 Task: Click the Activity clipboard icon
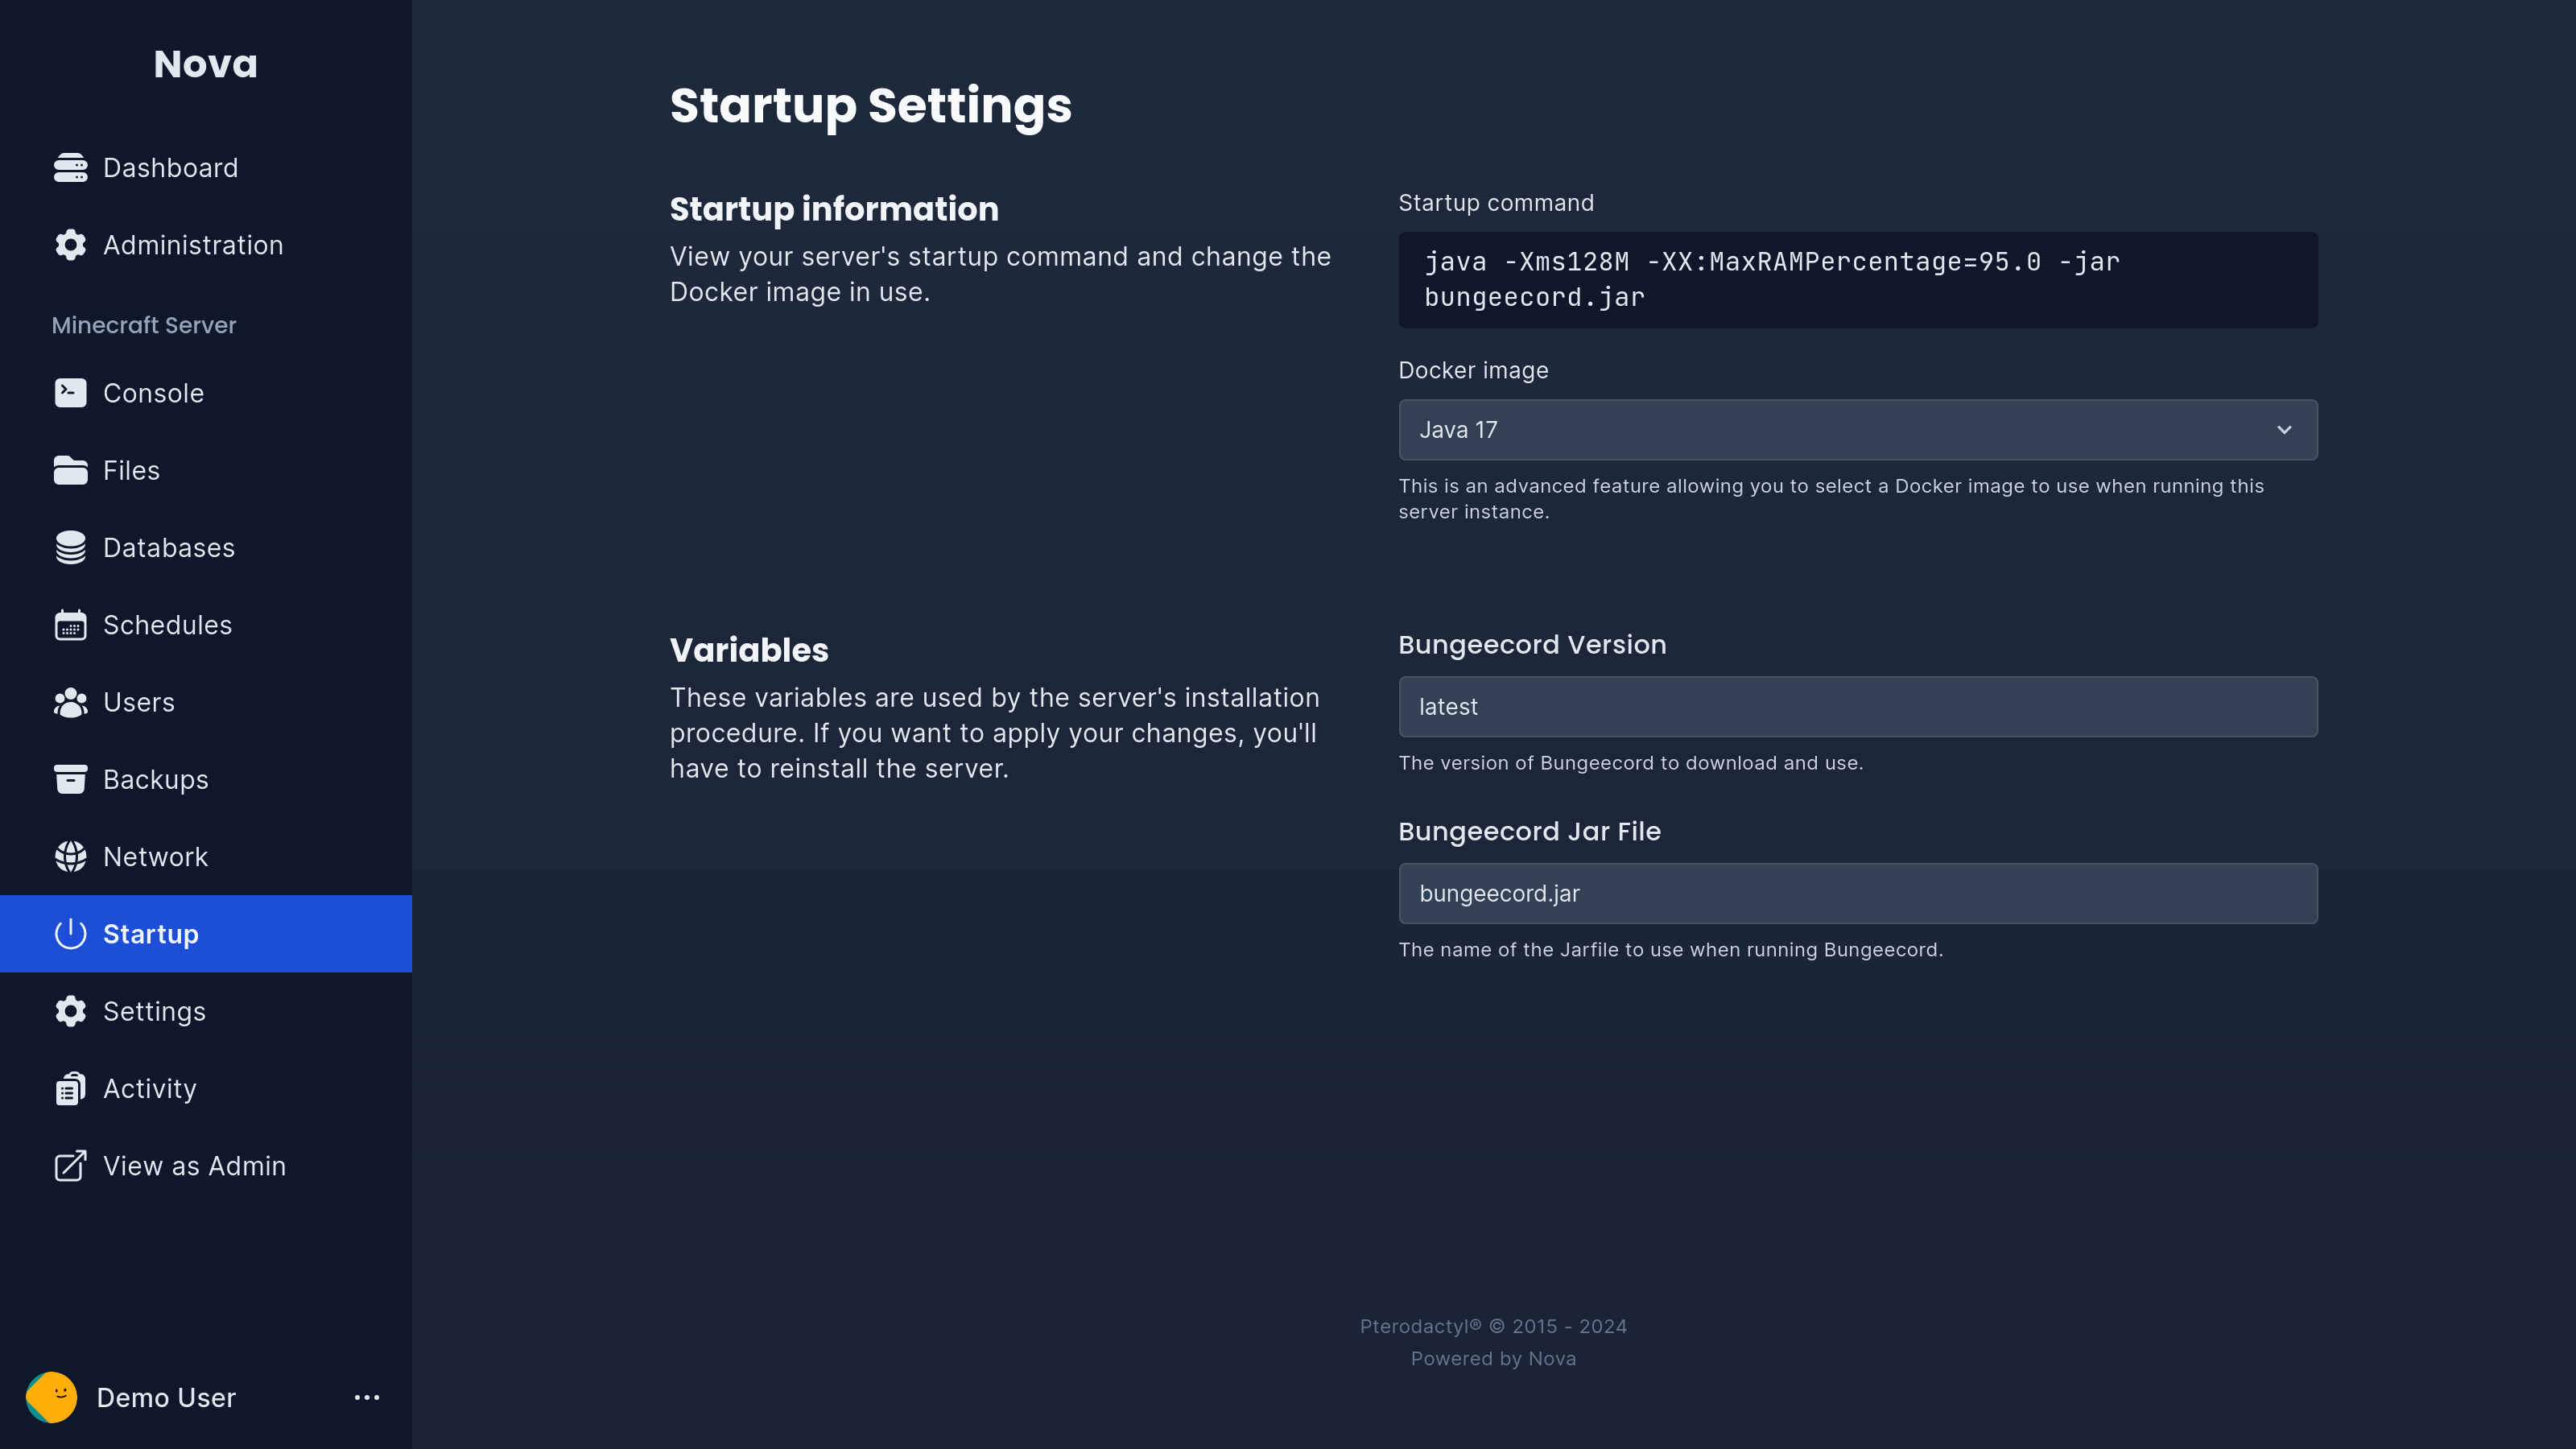pos(70,1088)
